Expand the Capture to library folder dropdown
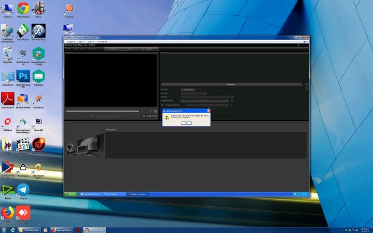373x233 pixels. coord(228,105)
